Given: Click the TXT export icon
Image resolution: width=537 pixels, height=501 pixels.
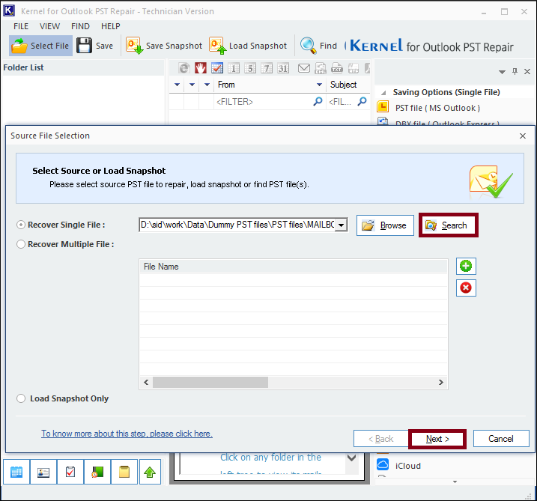Looking at the screenshot, I should point(337,68).
